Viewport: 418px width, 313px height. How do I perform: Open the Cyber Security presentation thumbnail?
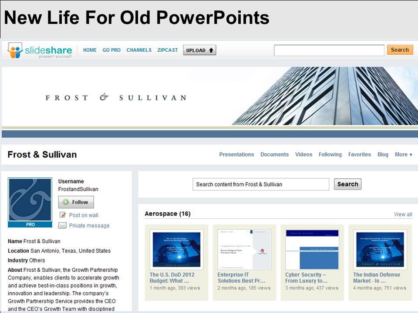[312, 250]
